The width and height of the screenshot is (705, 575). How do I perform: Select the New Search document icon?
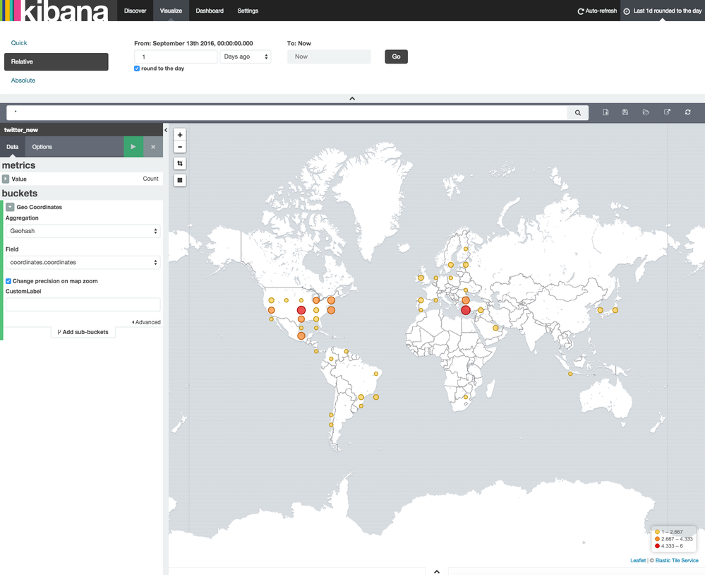[x=605, y=112]
